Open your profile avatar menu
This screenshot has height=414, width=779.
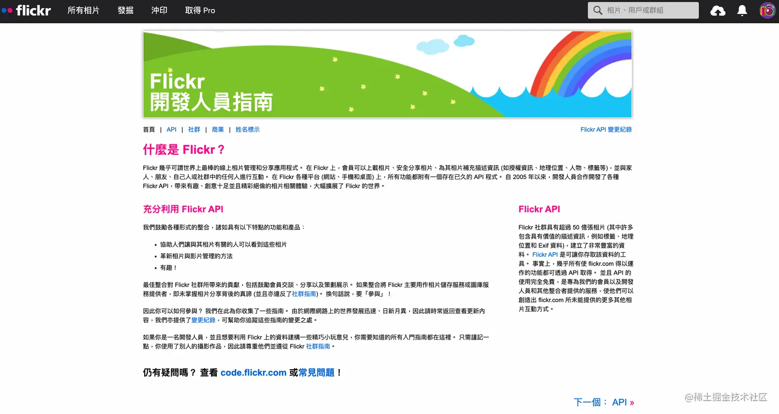(767, 10)
